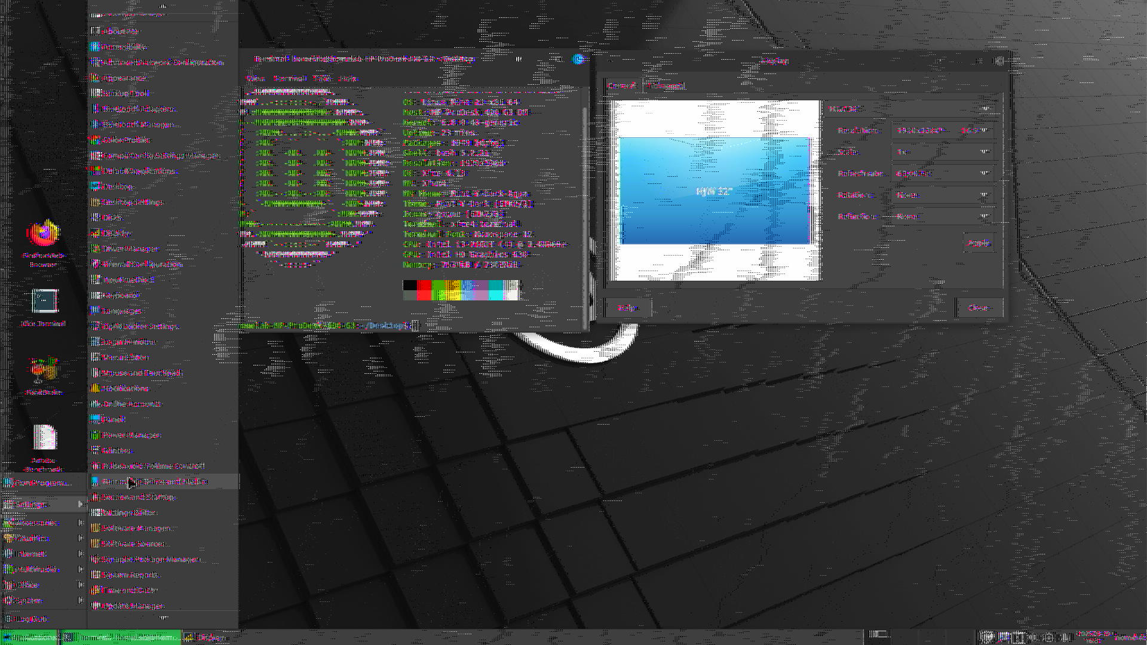
Task: Open the Refresh rate dropdown
Action: click(x=942, y=173)
